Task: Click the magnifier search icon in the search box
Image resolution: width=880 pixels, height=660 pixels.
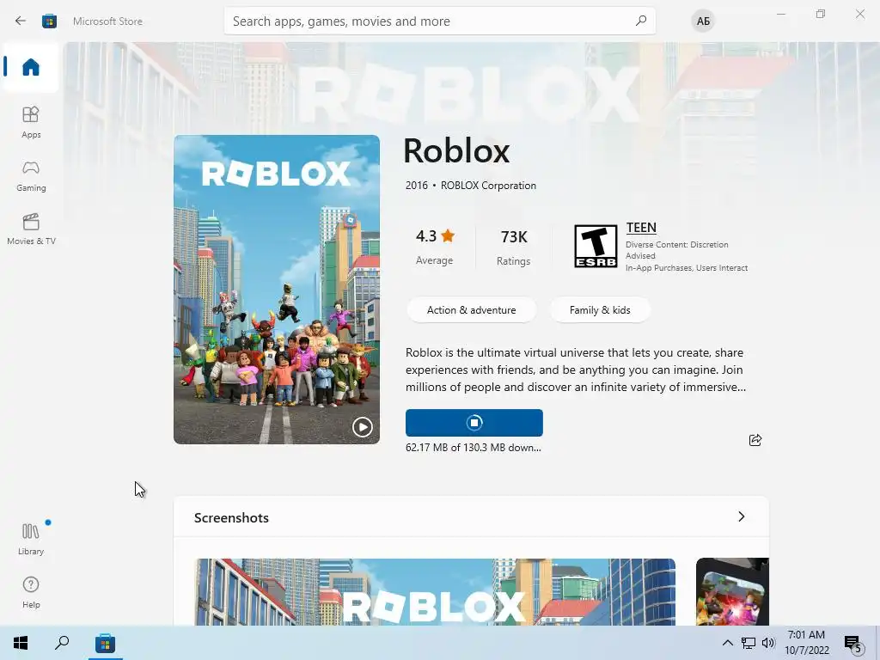Action: (x=640, y=21)
